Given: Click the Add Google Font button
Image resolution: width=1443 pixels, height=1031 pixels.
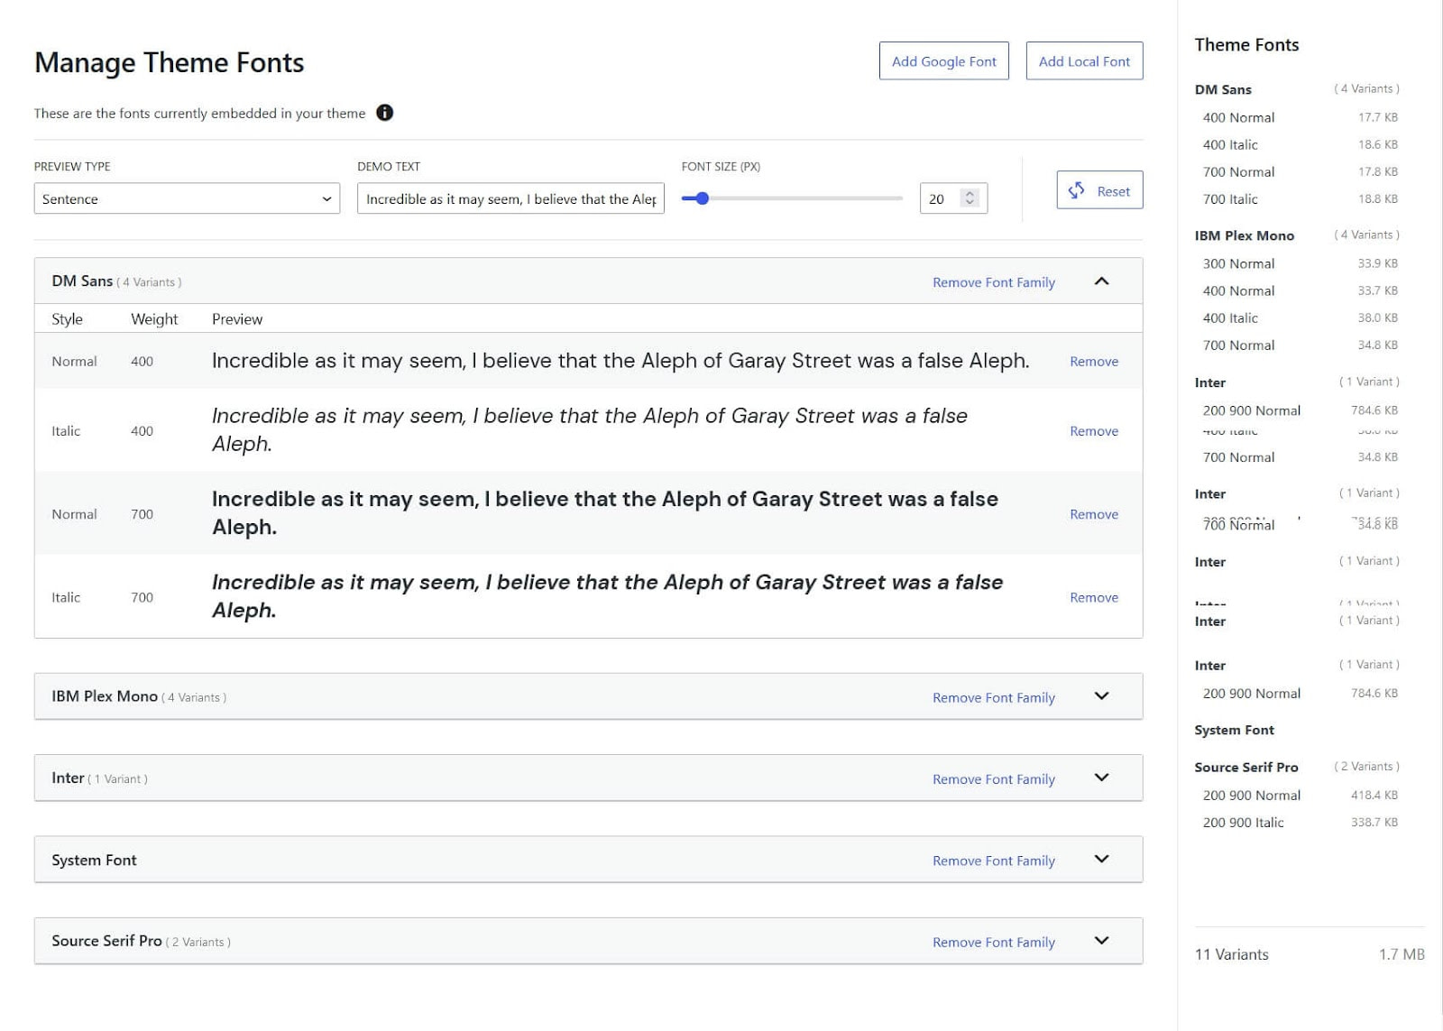Looking at the screenshot, I should (943, 60).
